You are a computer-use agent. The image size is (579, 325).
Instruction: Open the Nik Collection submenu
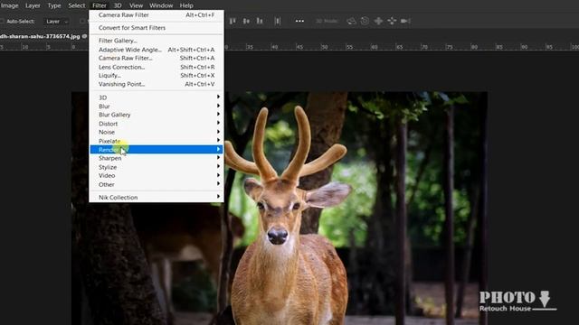click(x=157, y=197)
